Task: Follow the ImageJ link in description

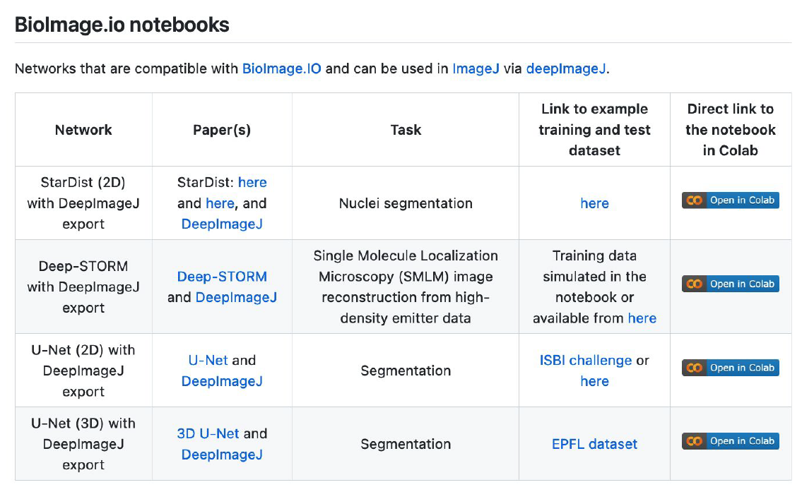Action: tap(476, 69)
